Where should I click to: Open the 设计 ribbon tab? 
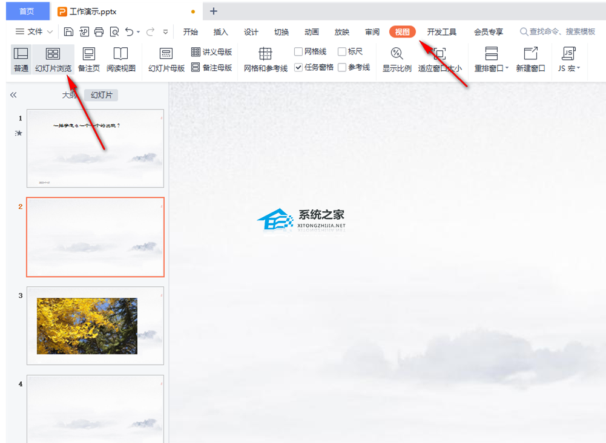click(251, 32)
